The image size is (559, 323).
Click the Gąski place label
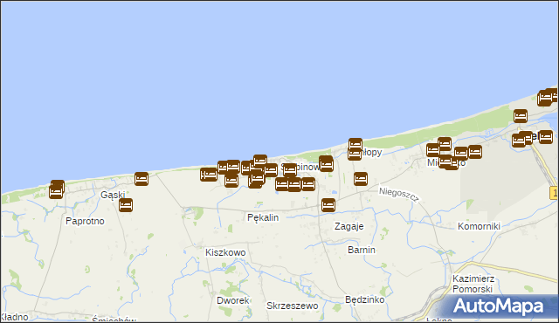(x=113, y=195)
